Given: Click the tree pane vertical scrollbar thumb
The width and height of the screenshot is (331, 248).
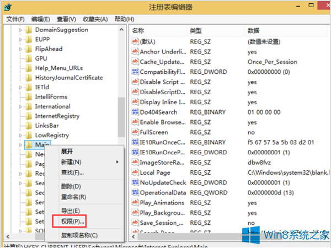Looking at the screenshot, I should click(121, 117).
